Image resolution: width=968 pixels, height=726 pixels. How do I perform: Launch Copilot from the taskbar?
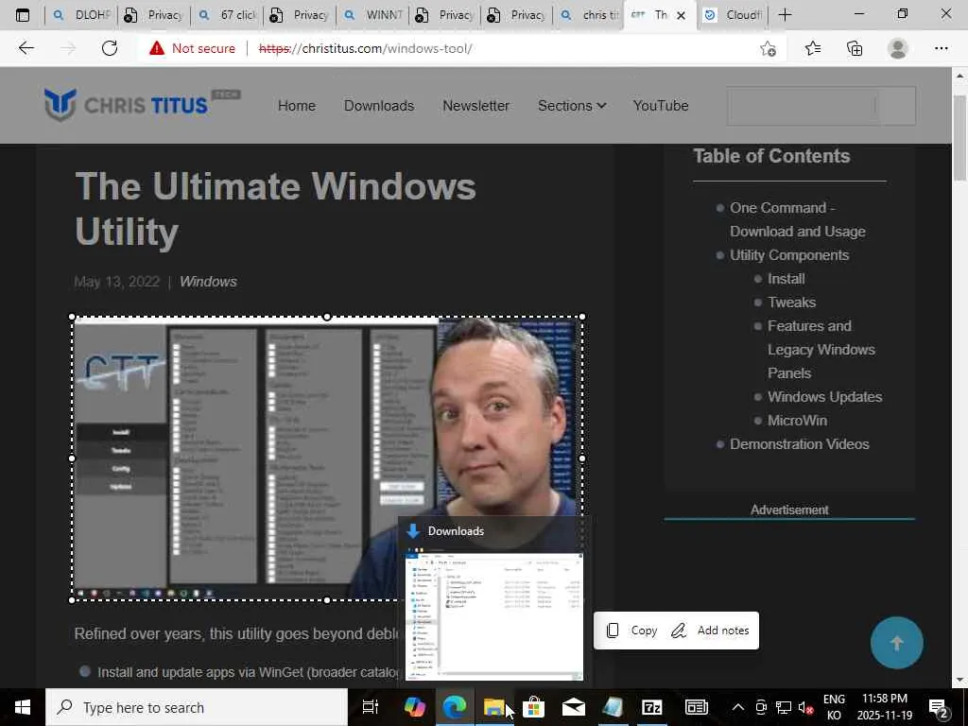(414, 707)
